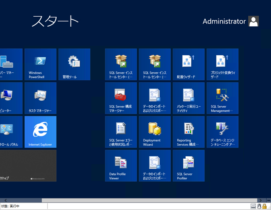Open the 配置ウィザード tile

coord(189,64)
